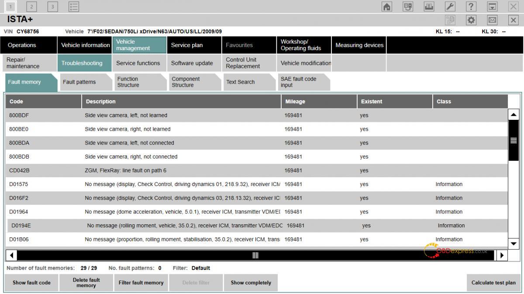The image size is (524, 294).
Task: Click the Delete fault memory button
Action: (86, 283)
